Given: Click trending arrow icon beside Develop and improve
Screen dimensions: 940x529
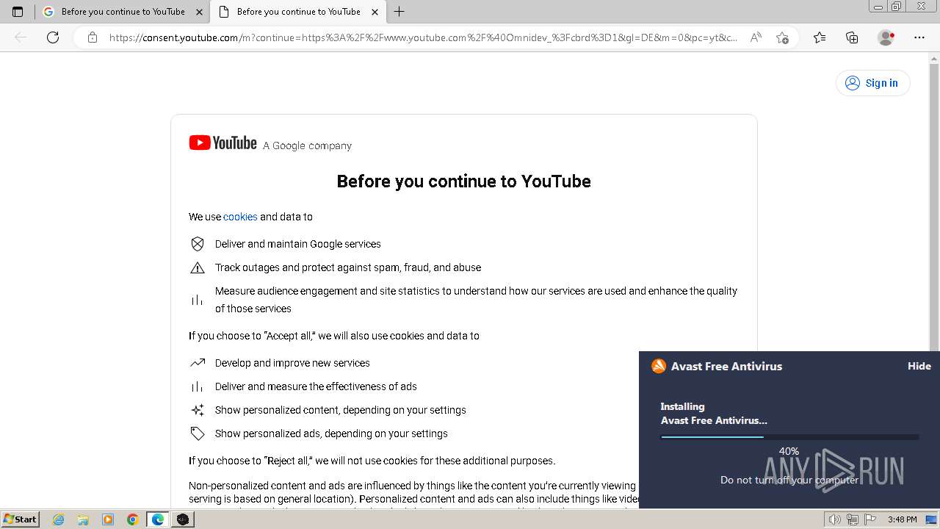Looking at the screenshot, I should [198, 363].
